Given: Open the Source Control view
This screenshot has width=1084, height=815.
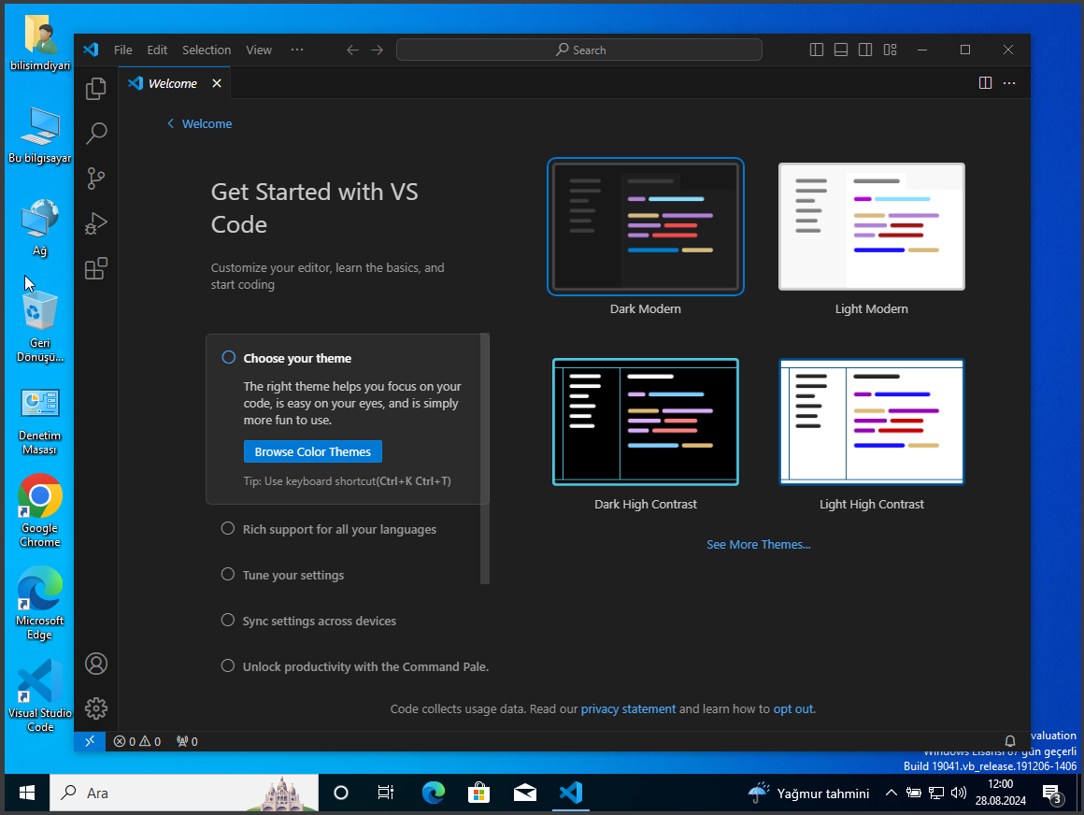Looking at the screenshot, I should pyautogui.click(x=96, y=179).
